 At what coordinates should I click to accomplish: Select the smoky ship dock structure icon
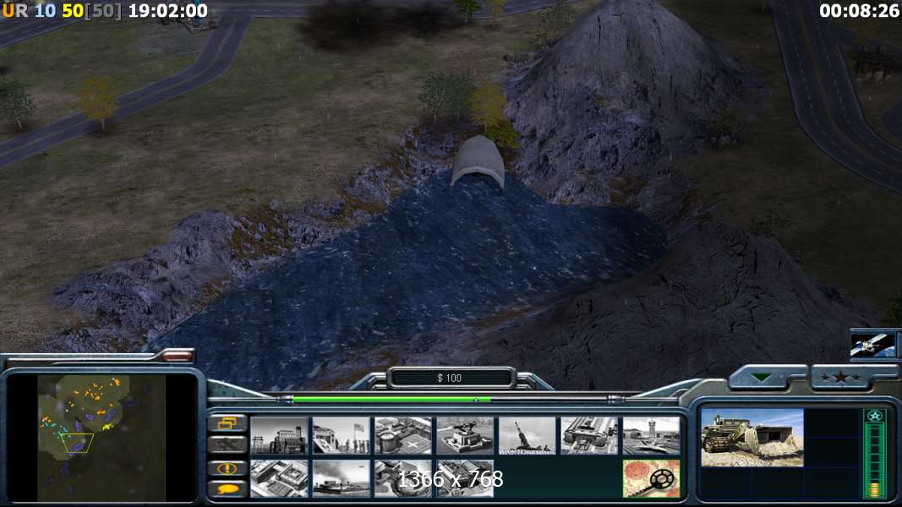[x=342, y=478]
